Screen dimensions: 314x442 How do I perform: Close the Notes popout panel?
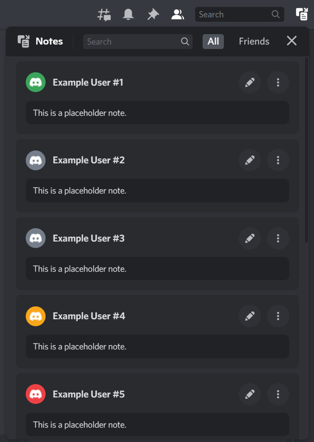(292, 41)
